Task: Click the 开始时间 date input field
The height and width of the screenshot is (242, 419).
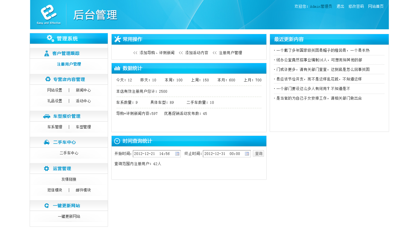Action: tap(157, 154)
